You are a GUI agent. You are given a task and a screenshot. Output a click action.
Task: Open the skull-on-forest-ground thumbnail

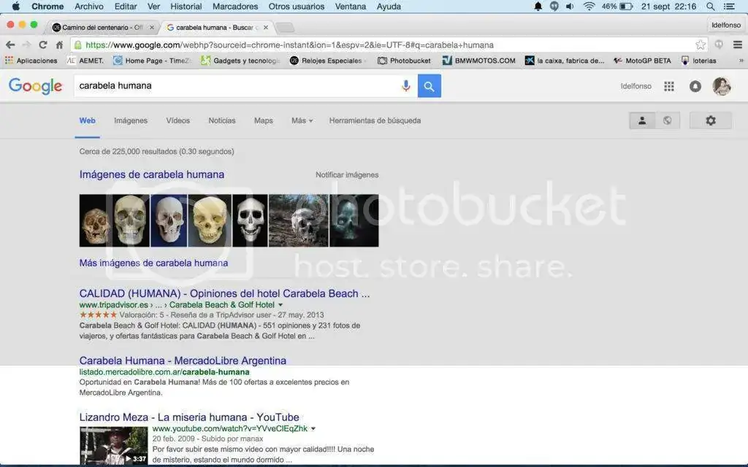click(299, 220)
